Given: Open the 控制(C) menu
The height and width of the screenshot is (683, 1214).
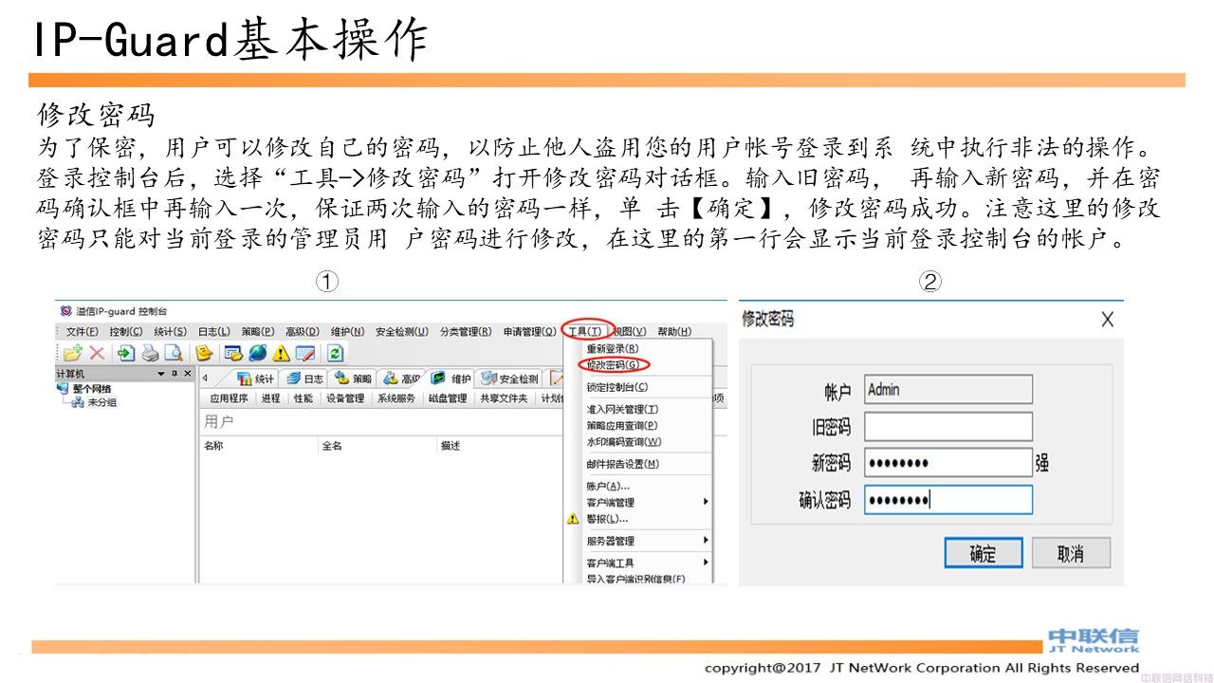Looking at the screenshot, I should tap(125, 331).
